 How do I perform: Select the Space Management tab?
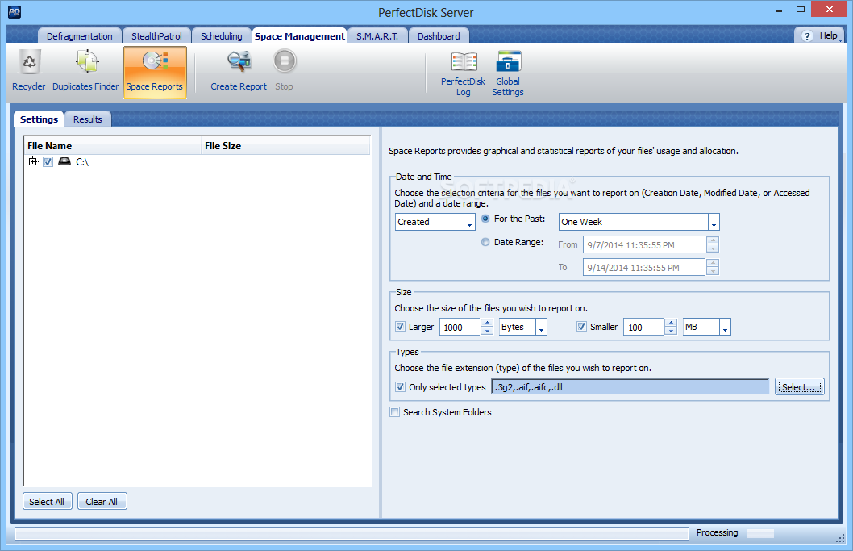point(300,36)
